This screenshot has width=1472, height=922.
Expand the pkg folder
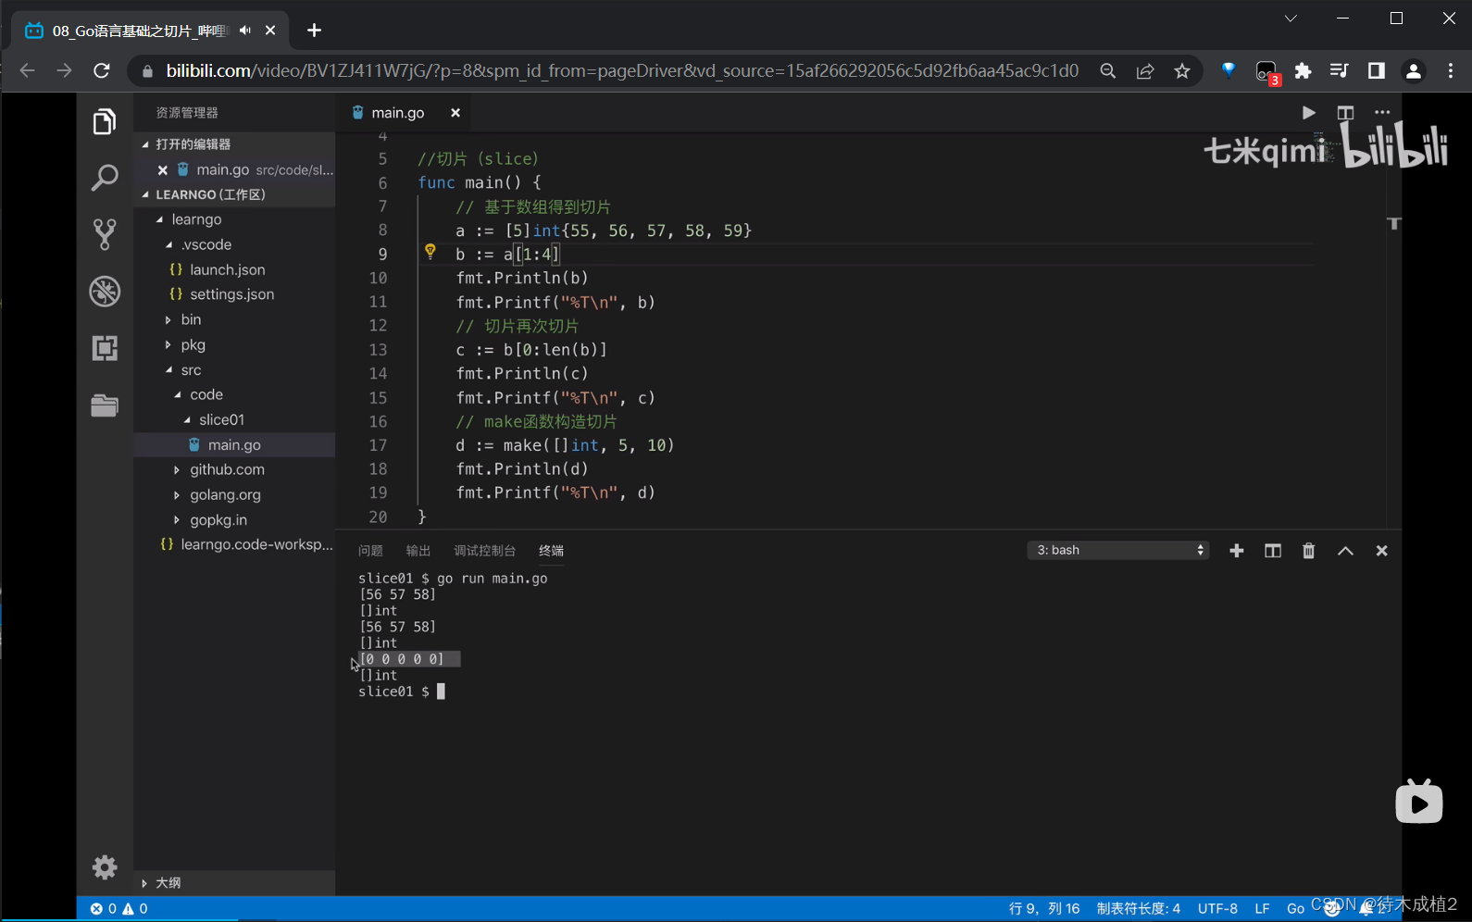(x=168, y=344)
